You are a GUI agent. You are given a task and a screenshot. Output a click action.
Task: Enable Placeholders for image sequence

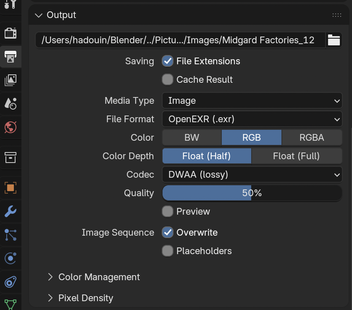click(x=168, y=251)
